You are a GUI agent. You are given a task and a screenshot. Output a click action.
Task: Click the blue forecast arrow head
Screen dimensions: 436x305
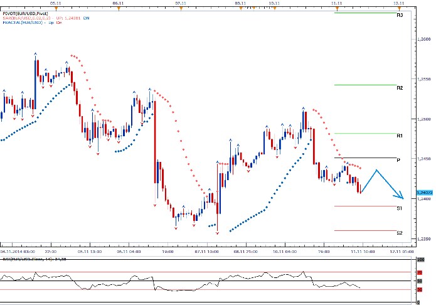(402, 194)
